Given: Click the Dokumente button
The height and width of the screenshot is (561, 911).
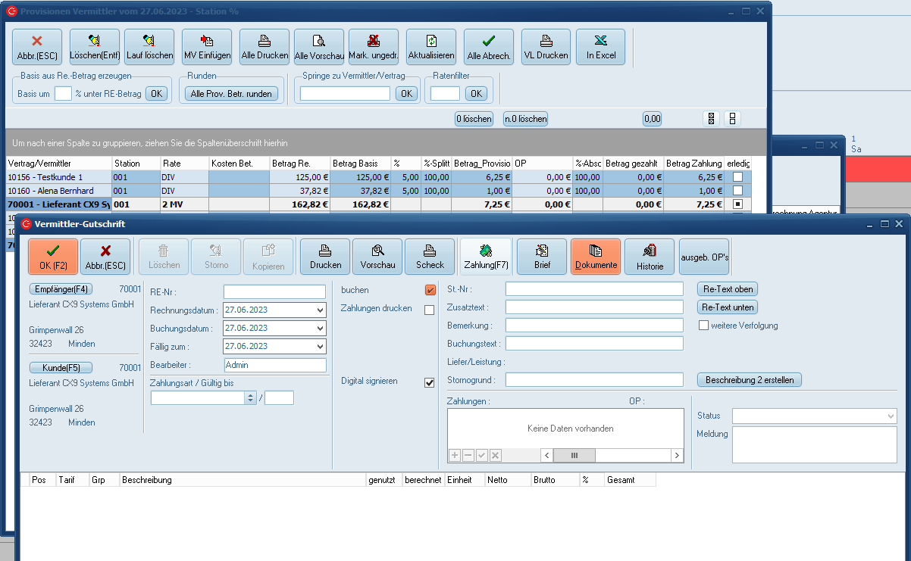Looking at the screenshot, I should point(596,257).
